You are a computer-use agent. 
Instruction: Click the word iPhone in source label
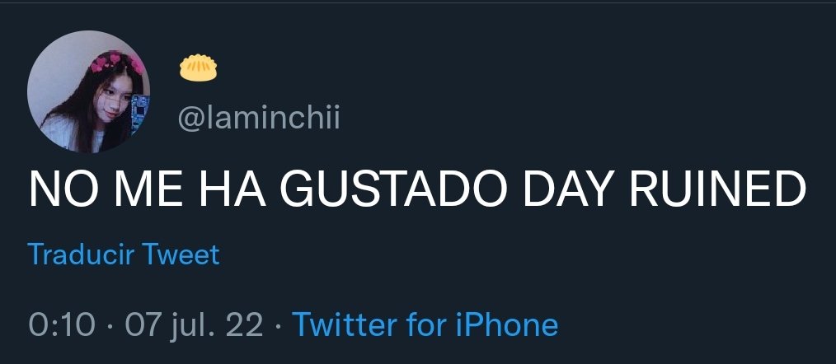click(x=506, y=324)
